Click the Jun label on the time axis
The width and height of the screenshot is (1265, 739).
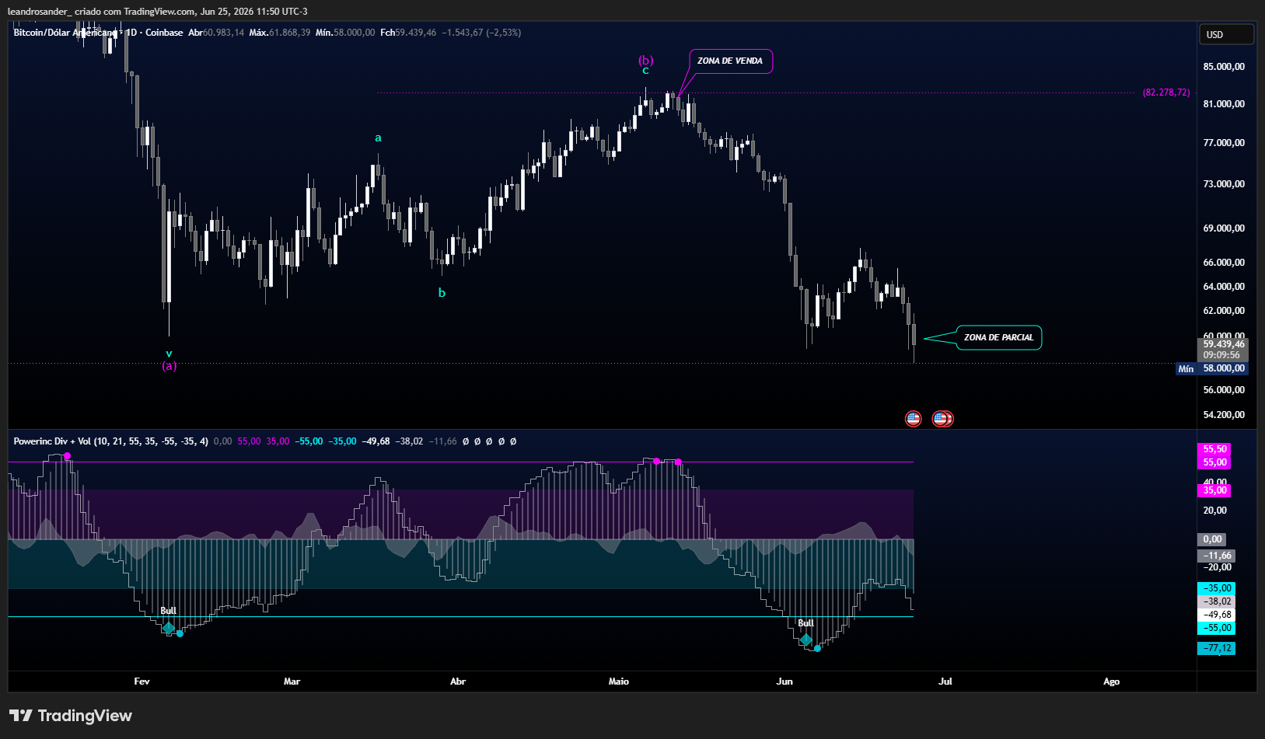[785, 681]
